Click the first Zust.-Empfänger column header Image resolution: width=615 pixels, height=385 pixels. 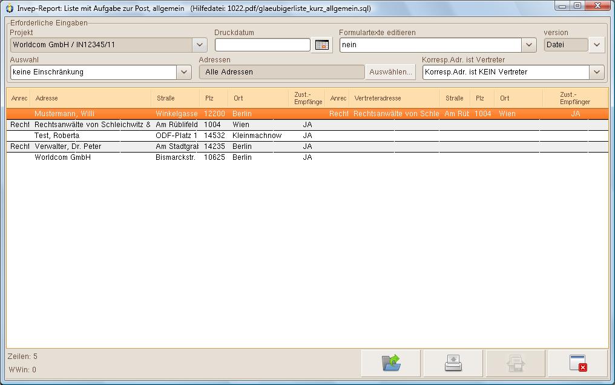pos(308,99)
